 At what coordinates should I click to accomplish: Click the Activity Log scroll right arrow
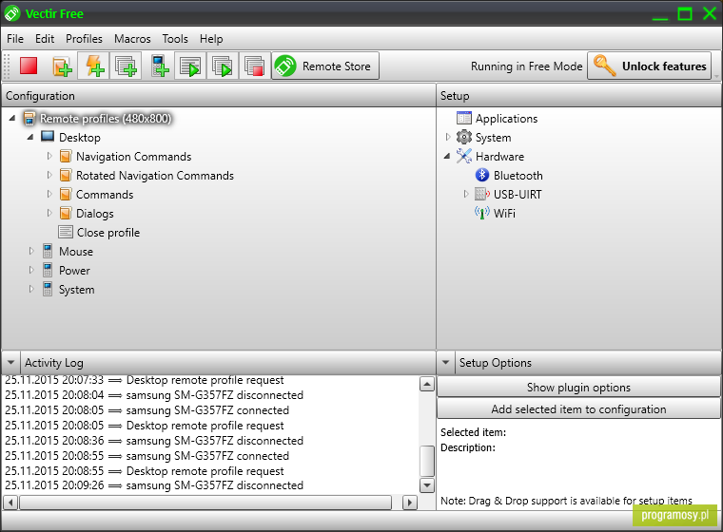[x=409, y=502]
